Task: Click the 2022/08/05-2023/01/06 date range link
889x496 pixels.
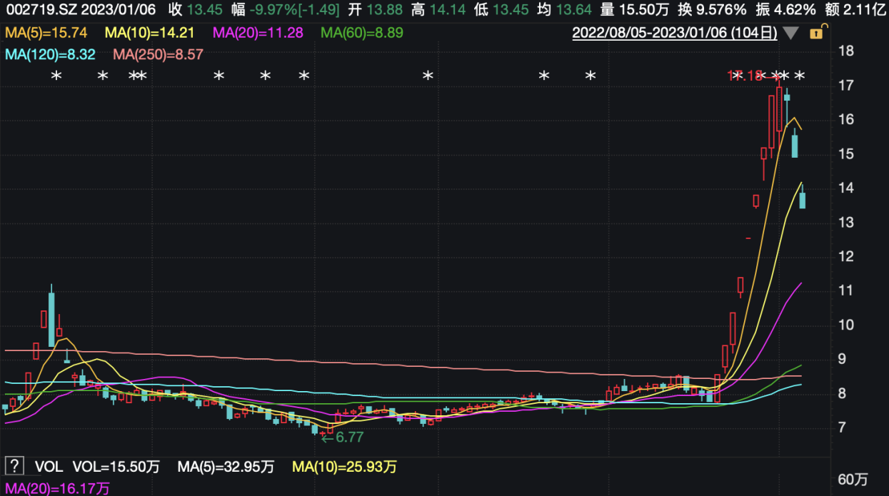Action: coord(675,32)
